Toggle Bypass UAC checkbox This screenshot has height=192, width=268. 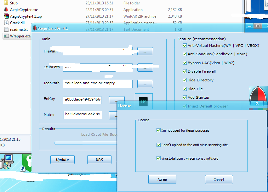[185, 63]
